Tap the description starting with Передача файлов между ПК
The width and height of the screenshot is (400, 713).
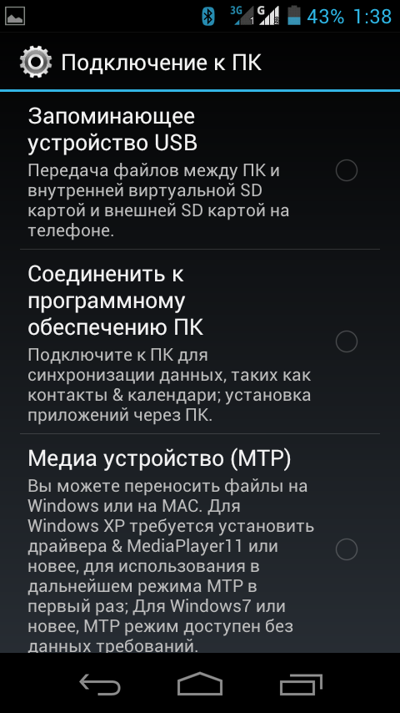pos(158,201)
